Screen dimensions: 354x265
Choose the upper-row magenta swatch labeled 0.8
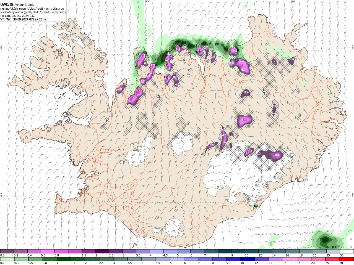(61, 251)
